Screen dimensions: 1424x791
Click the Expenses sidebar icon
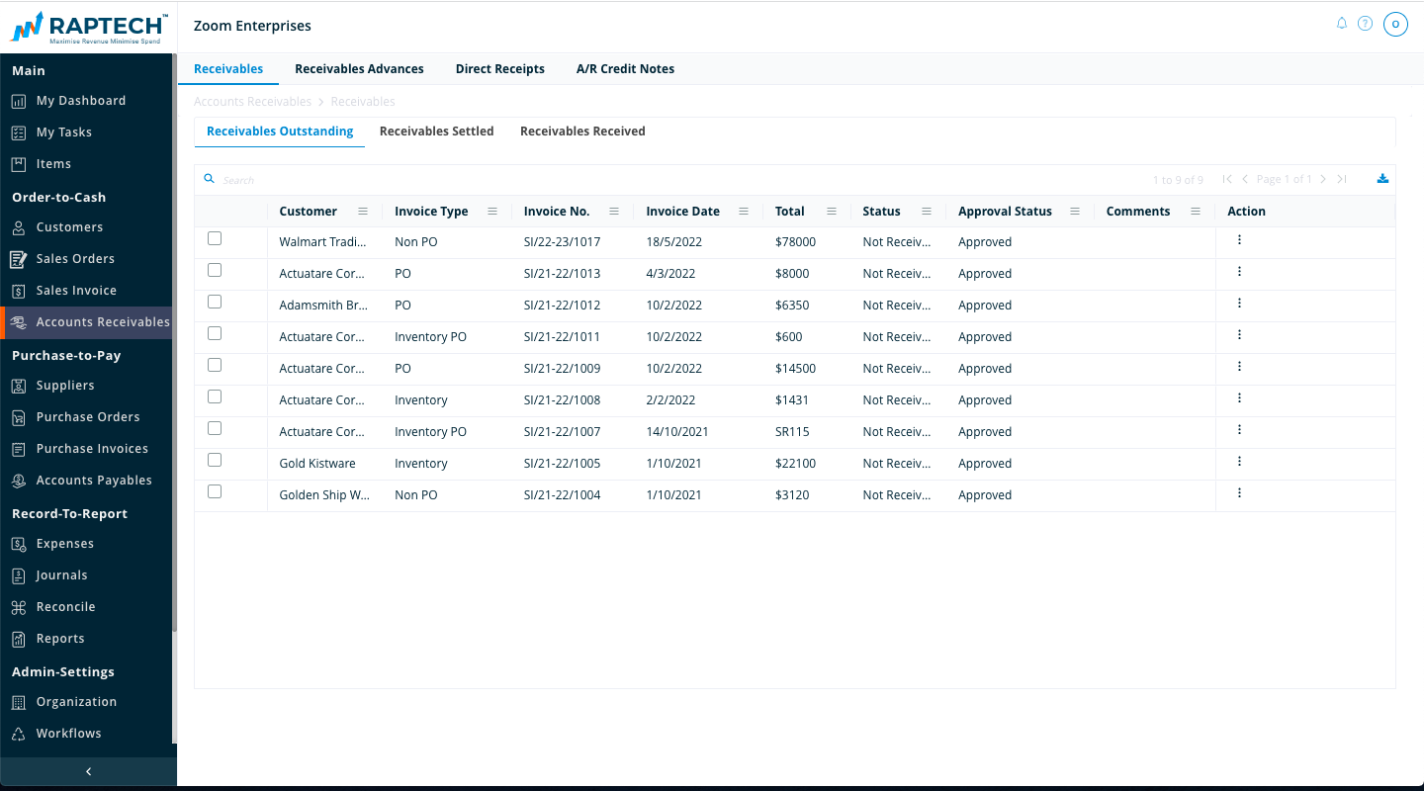(x=18, y=544)
